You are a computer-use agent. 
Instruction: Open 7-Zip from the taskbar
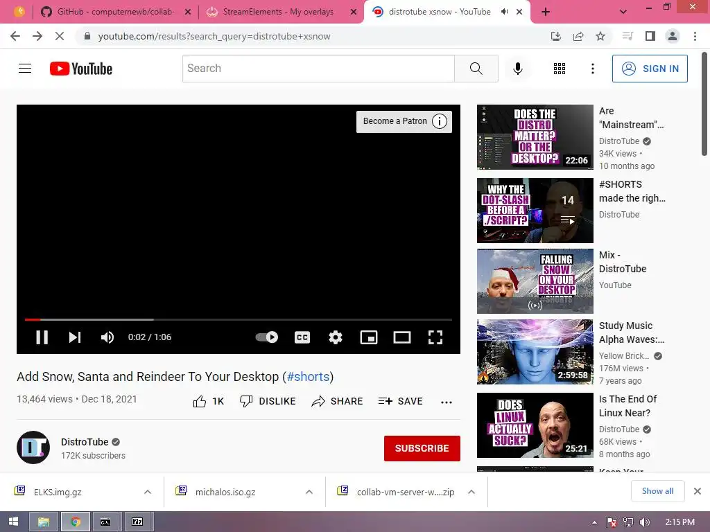[x=137, y=522]
